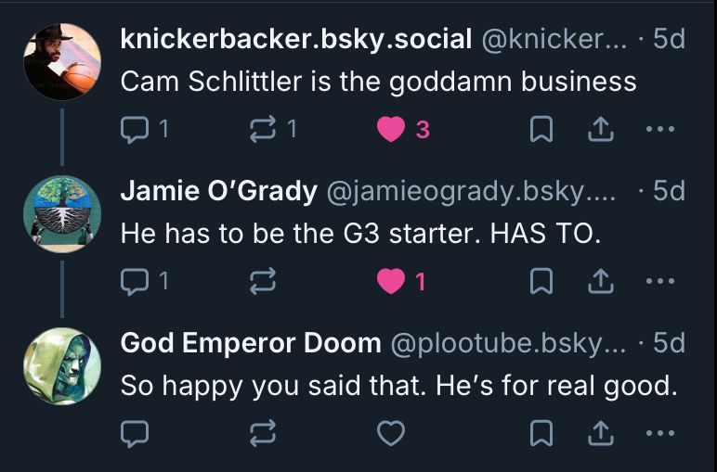The image size is (717, 472).
Task: Repost Jamie O'Grady's post
Action: [x=263, y=281]
